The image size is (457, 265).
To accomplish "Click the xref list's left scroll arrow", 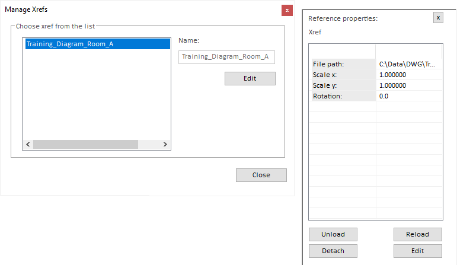I will (x=27, y=145).
